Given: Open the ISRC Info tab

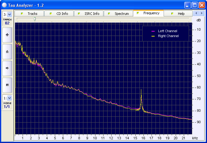Looking at the screenshot, I should click(89, 14).
